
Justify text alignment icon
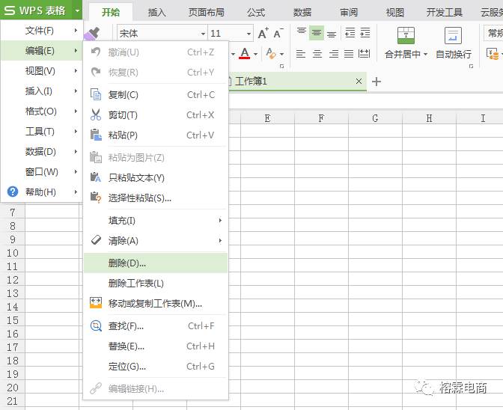pos(349,54)
